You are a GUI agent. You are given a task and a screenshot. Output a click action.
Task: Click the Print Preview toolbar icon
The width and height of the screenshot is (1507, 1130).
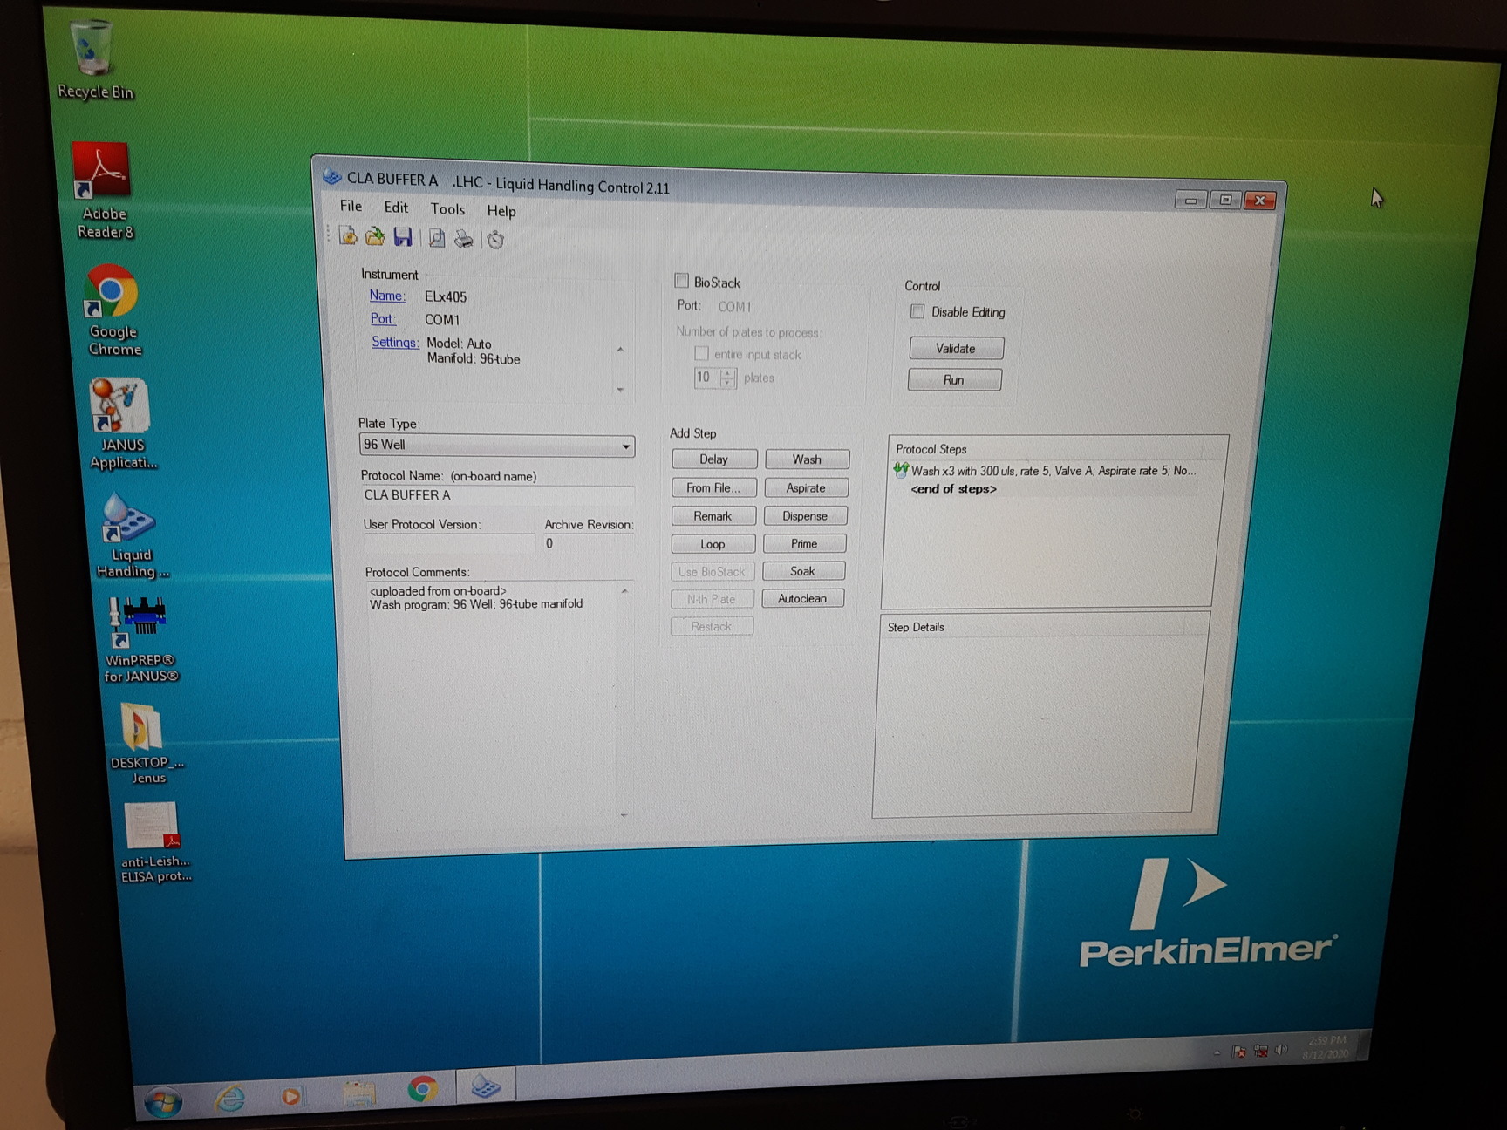pos(437,238)
